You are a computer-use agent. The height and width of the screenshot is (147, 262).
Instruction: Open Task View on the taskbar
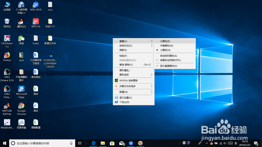coord(80,143)
